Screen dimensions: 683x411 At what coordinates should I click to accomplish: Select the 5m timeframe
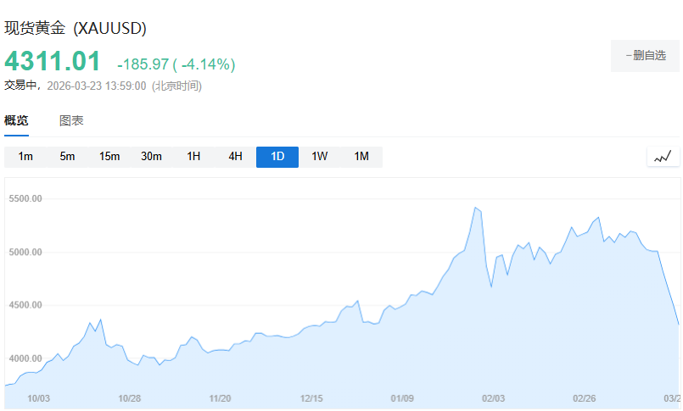tap(67, 157)
